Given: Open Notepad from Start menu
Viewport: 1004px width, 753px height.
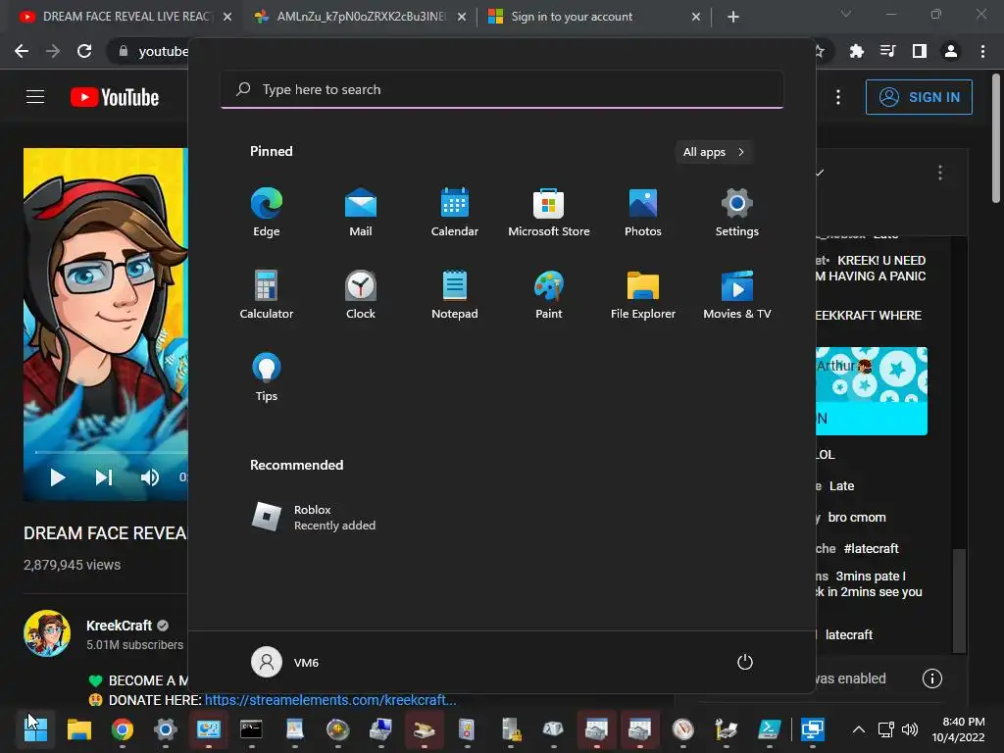Looking at the screenshot, I should (455, 294).
